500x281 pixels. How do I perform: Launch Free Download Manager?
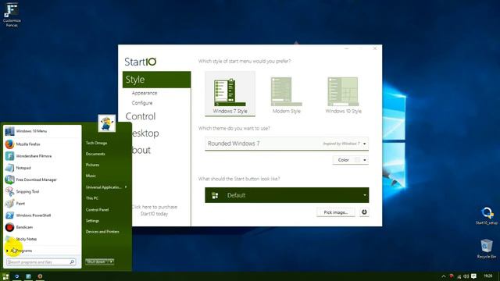pyautogui.click(x=42, y=180)
